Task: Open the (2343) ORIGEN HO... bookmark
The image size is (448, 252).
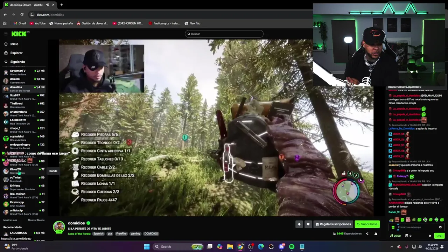Action: pos(128,23)
